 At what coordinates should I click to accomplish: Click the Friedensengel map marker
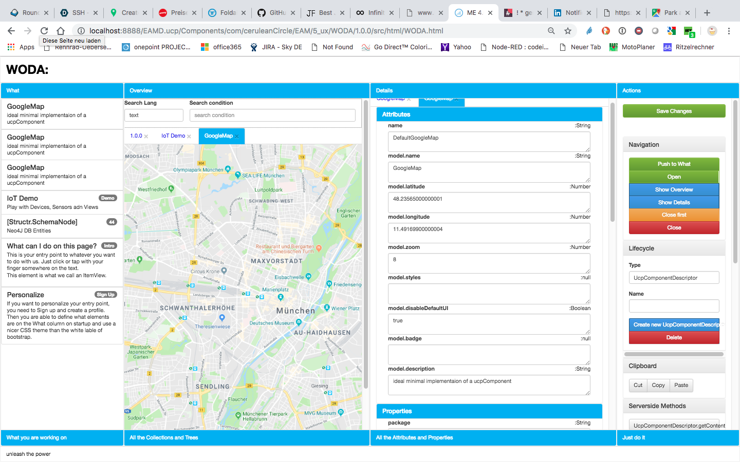click(x=329, y=283)
